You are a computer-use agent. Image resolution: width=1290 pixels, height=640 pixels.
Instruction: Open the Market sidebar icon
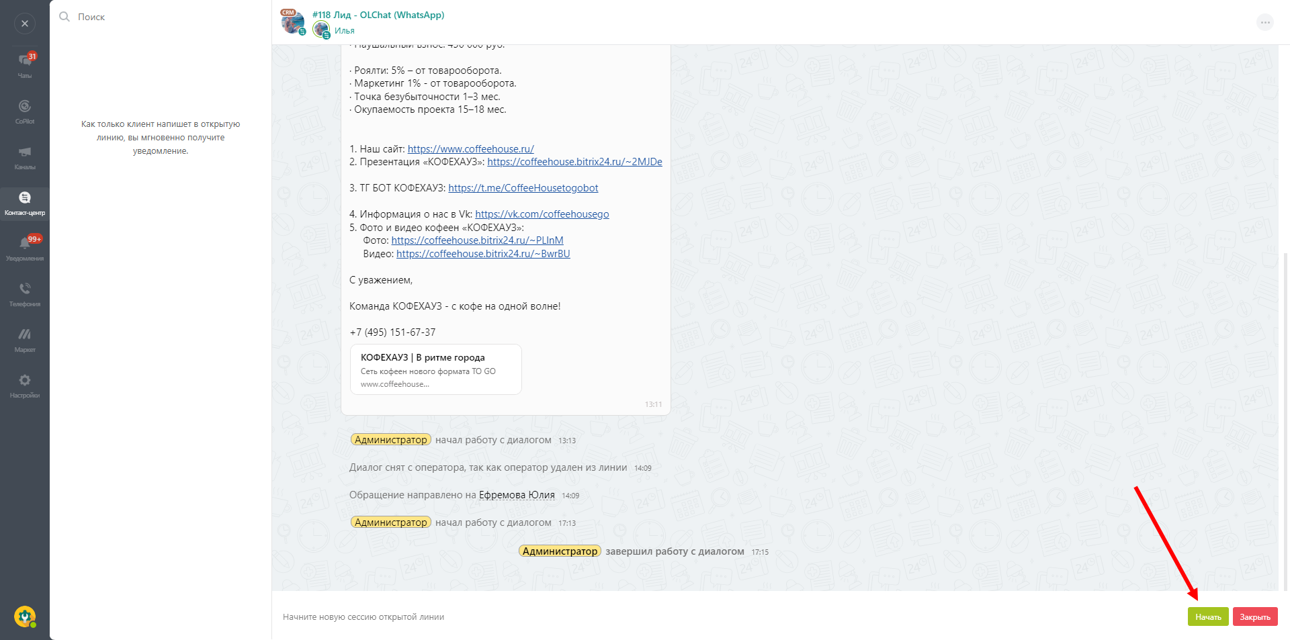coord(25,338)
